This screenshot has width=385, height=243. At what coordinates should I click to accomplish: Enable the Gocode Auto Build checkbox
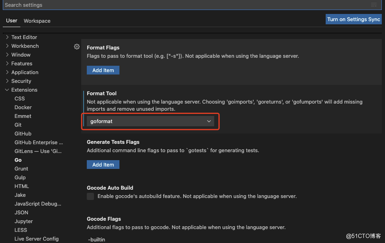coord(90,196)
